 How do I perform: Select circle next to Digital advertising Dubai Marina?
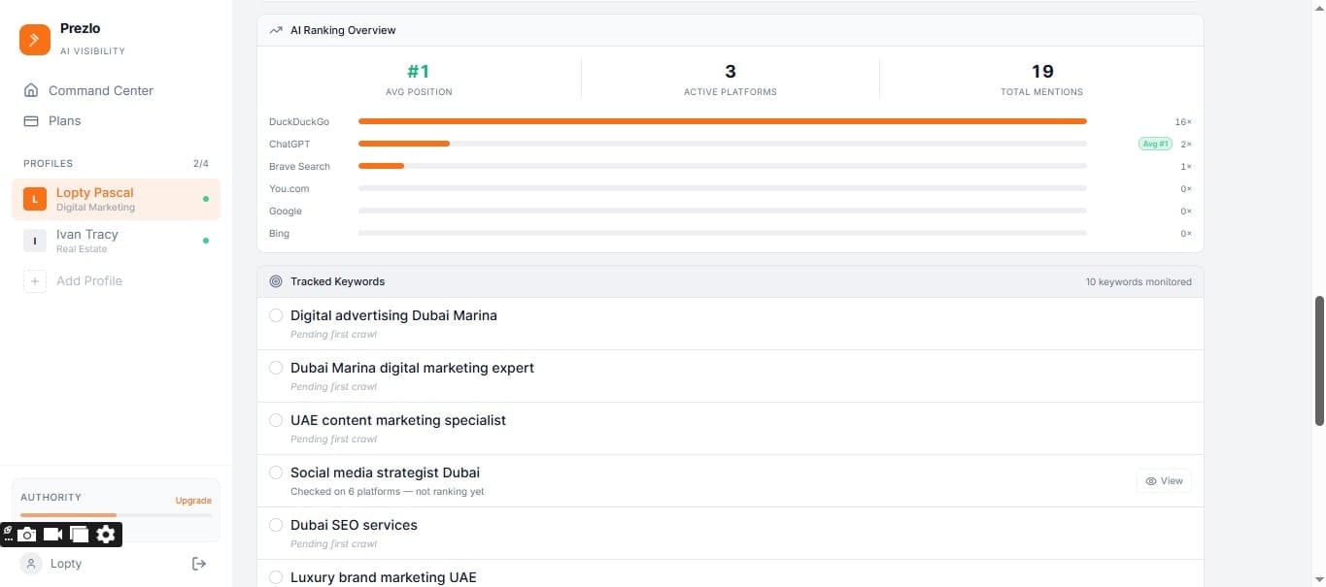[276, 315]
